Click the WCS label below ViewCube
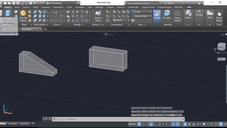This screenshot has height=128, width=227. (221, 59)
